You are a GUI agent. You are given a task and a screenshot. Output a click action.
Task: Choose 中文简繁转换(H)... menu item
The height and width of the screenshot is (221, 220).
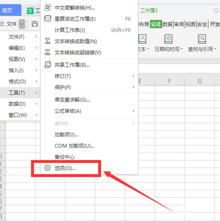[89, 8]
